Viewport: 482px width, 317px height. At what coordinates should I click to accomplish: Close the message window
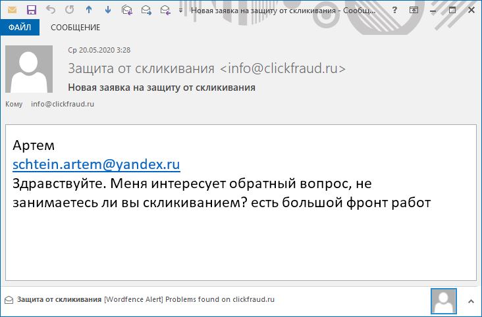[471, 10]
